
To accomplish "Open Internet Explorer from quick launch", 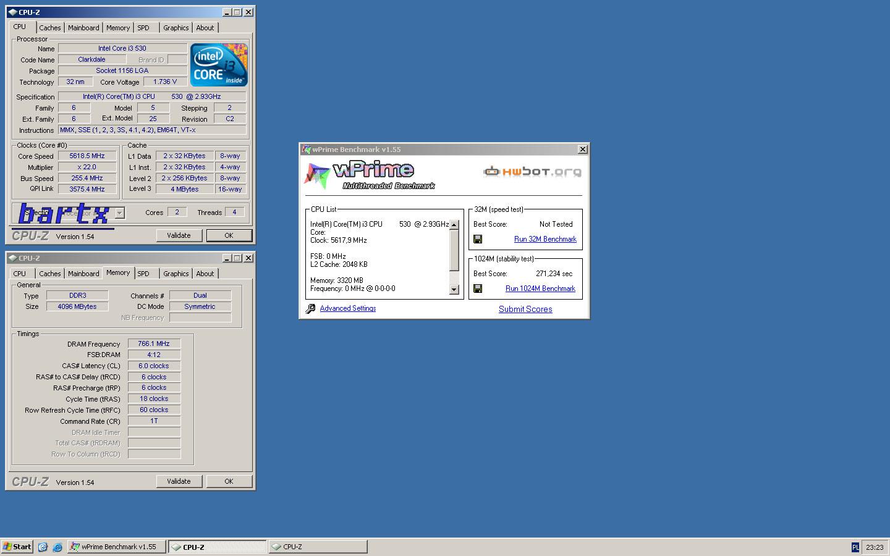I will point(57,547).
